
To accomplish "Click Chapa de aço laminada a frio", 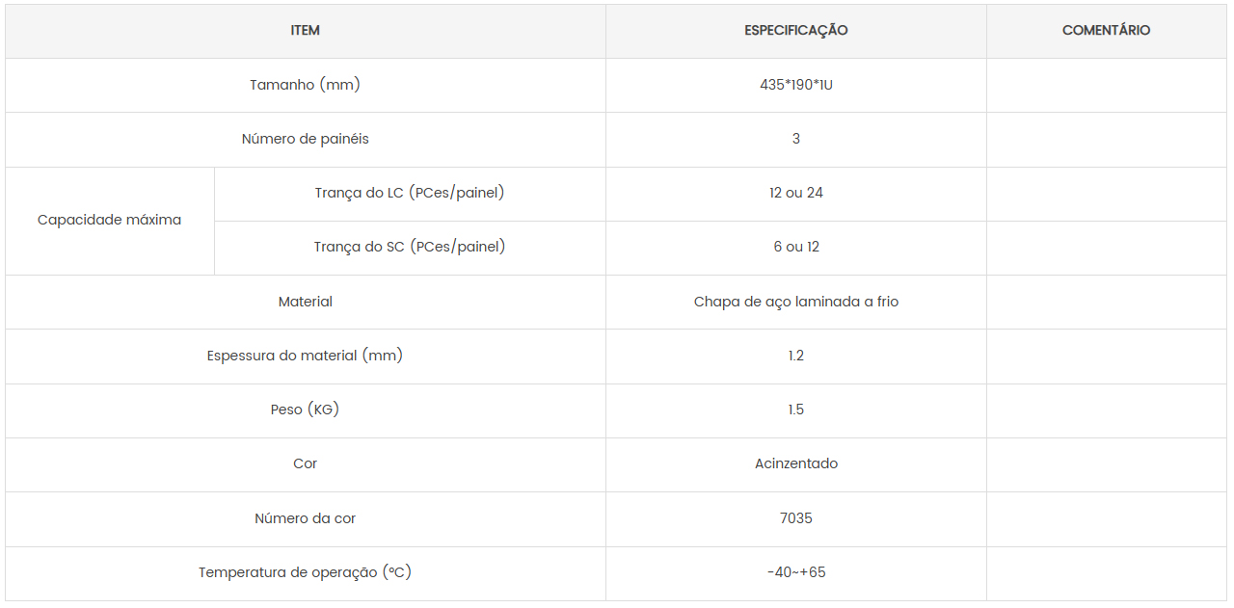I will pos(796,302).
